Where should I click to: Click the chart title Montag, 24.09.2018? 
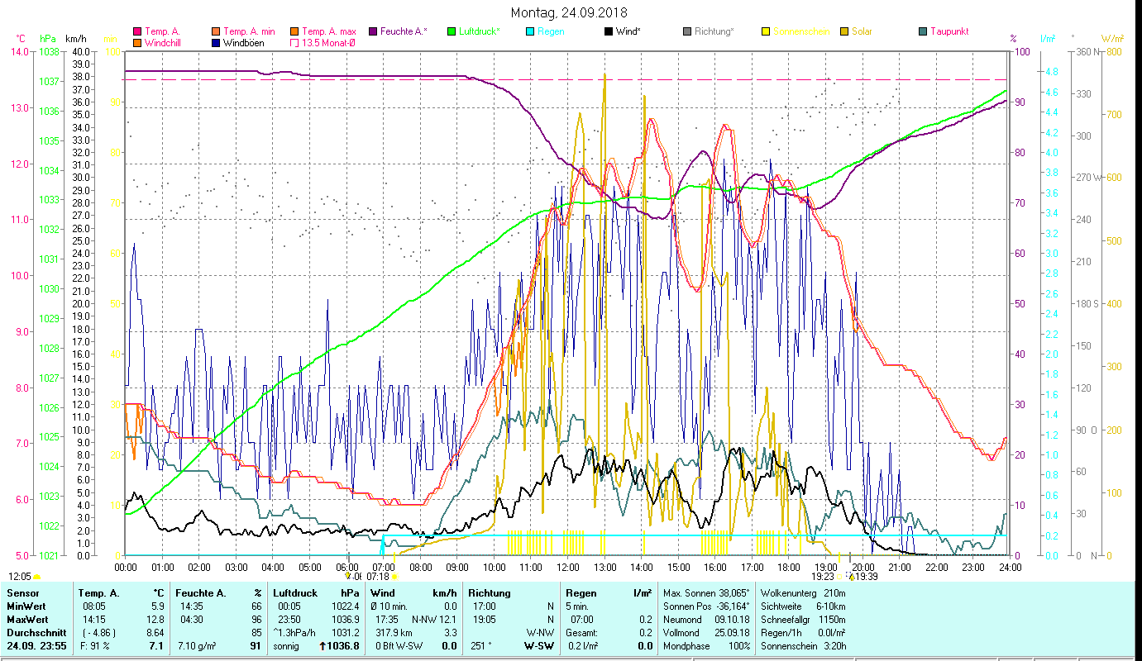click(x=569, y=12)
